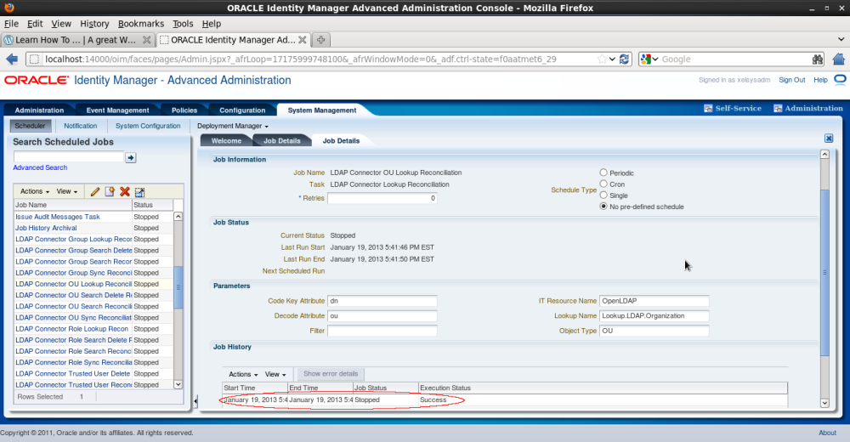Select the Notification sub-tab
The image size is (850, 442).
(80, 126)
